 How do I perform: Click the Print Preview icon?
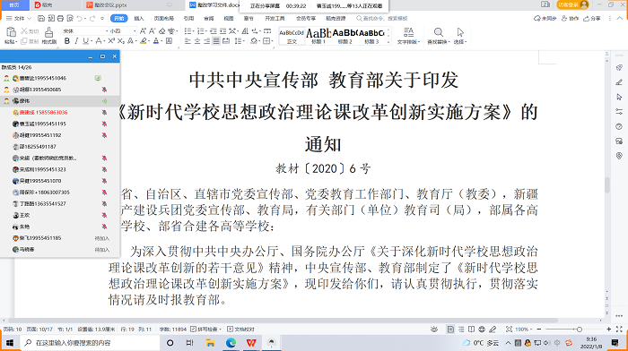tap(70, 19)
